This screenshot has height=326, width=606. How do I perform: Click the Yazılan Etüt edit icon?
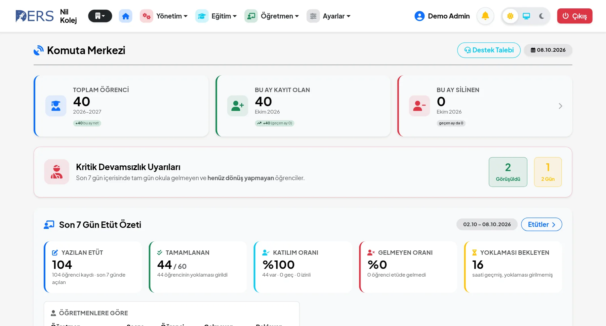[x=55, y=252]
